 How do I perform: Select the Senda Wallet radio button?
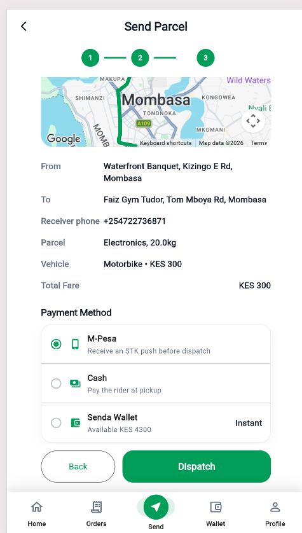tap(56, 423)
